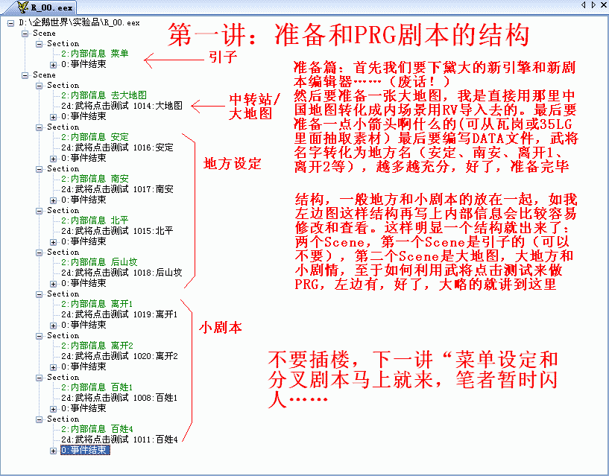Select row 2d:武将点击测试 1011:百姓4

(119, 439)
